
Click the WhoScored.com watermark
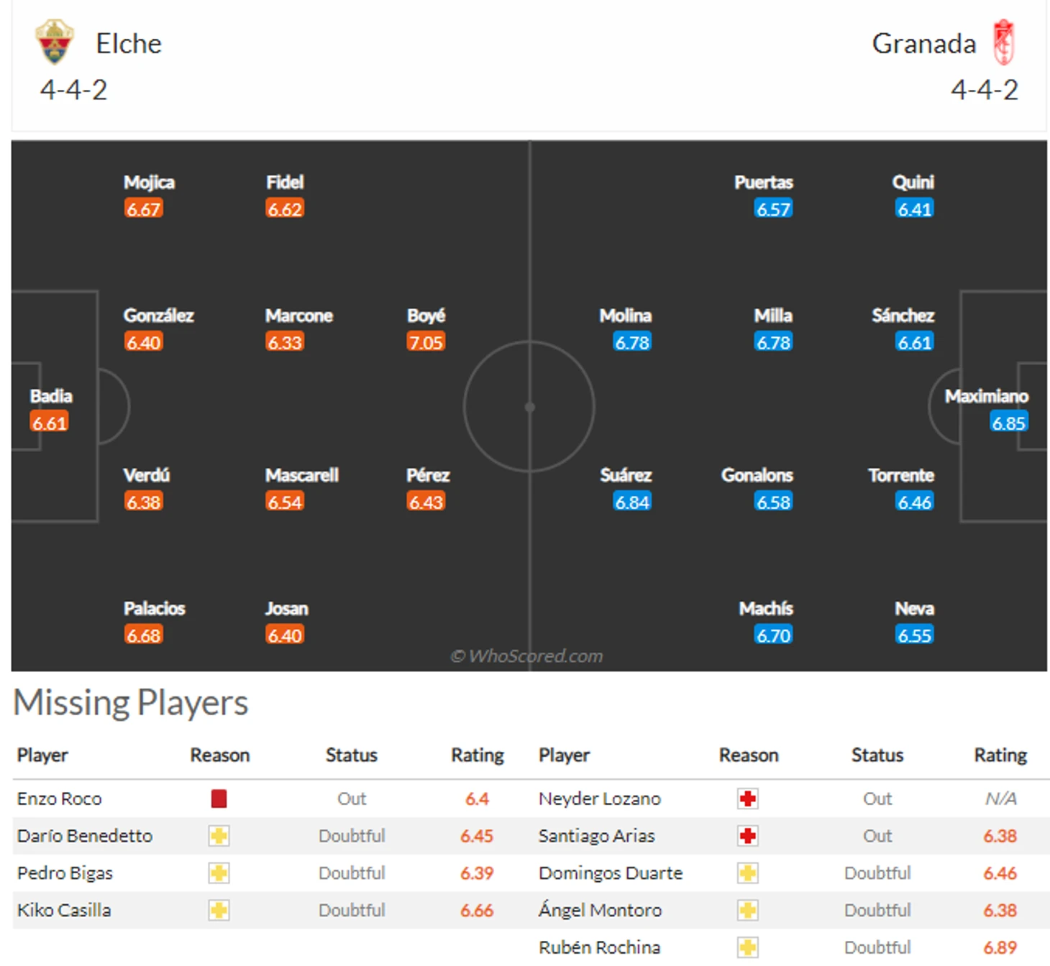pyautogui.click(x=526, y=655)
